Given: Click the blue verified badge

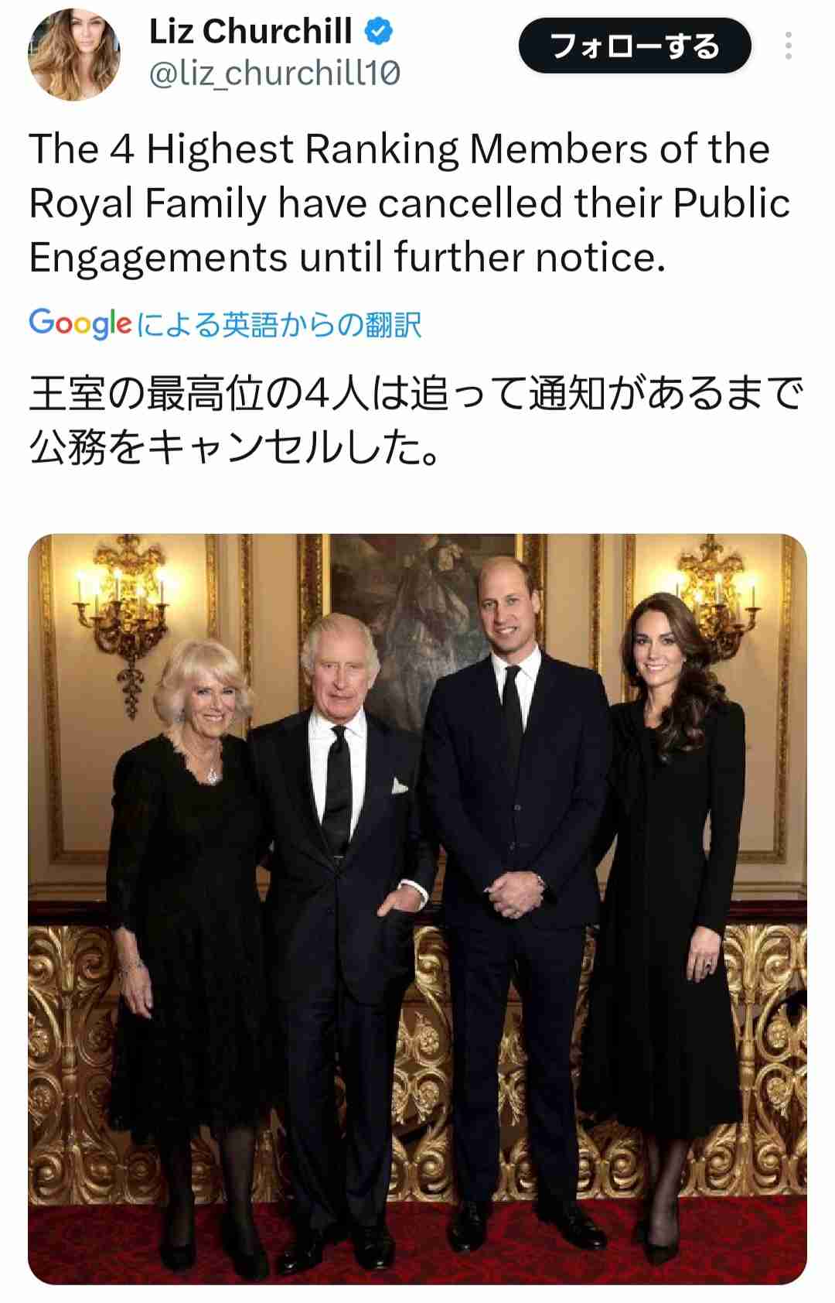Looking at the screenshot, I should point(379,32).
